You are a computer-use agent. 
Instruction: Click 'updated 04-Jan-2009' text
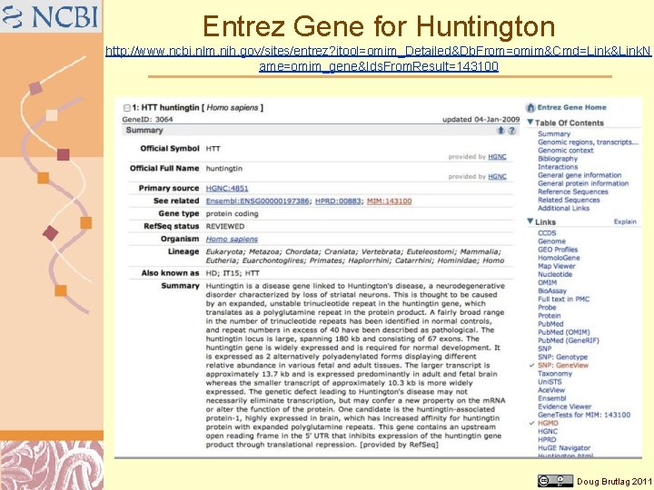[481, 120]
